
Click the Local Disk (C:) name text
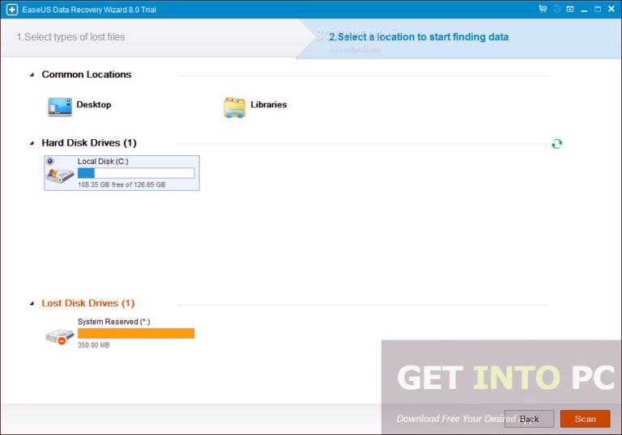tap(103, 161)
